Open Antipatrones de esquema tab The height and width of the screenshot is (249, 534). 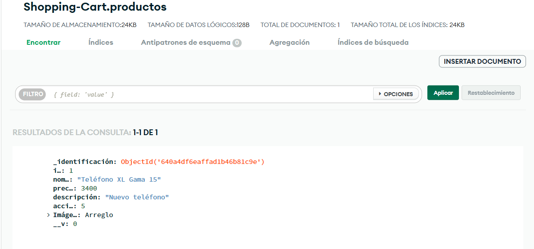tap(191, 43)
